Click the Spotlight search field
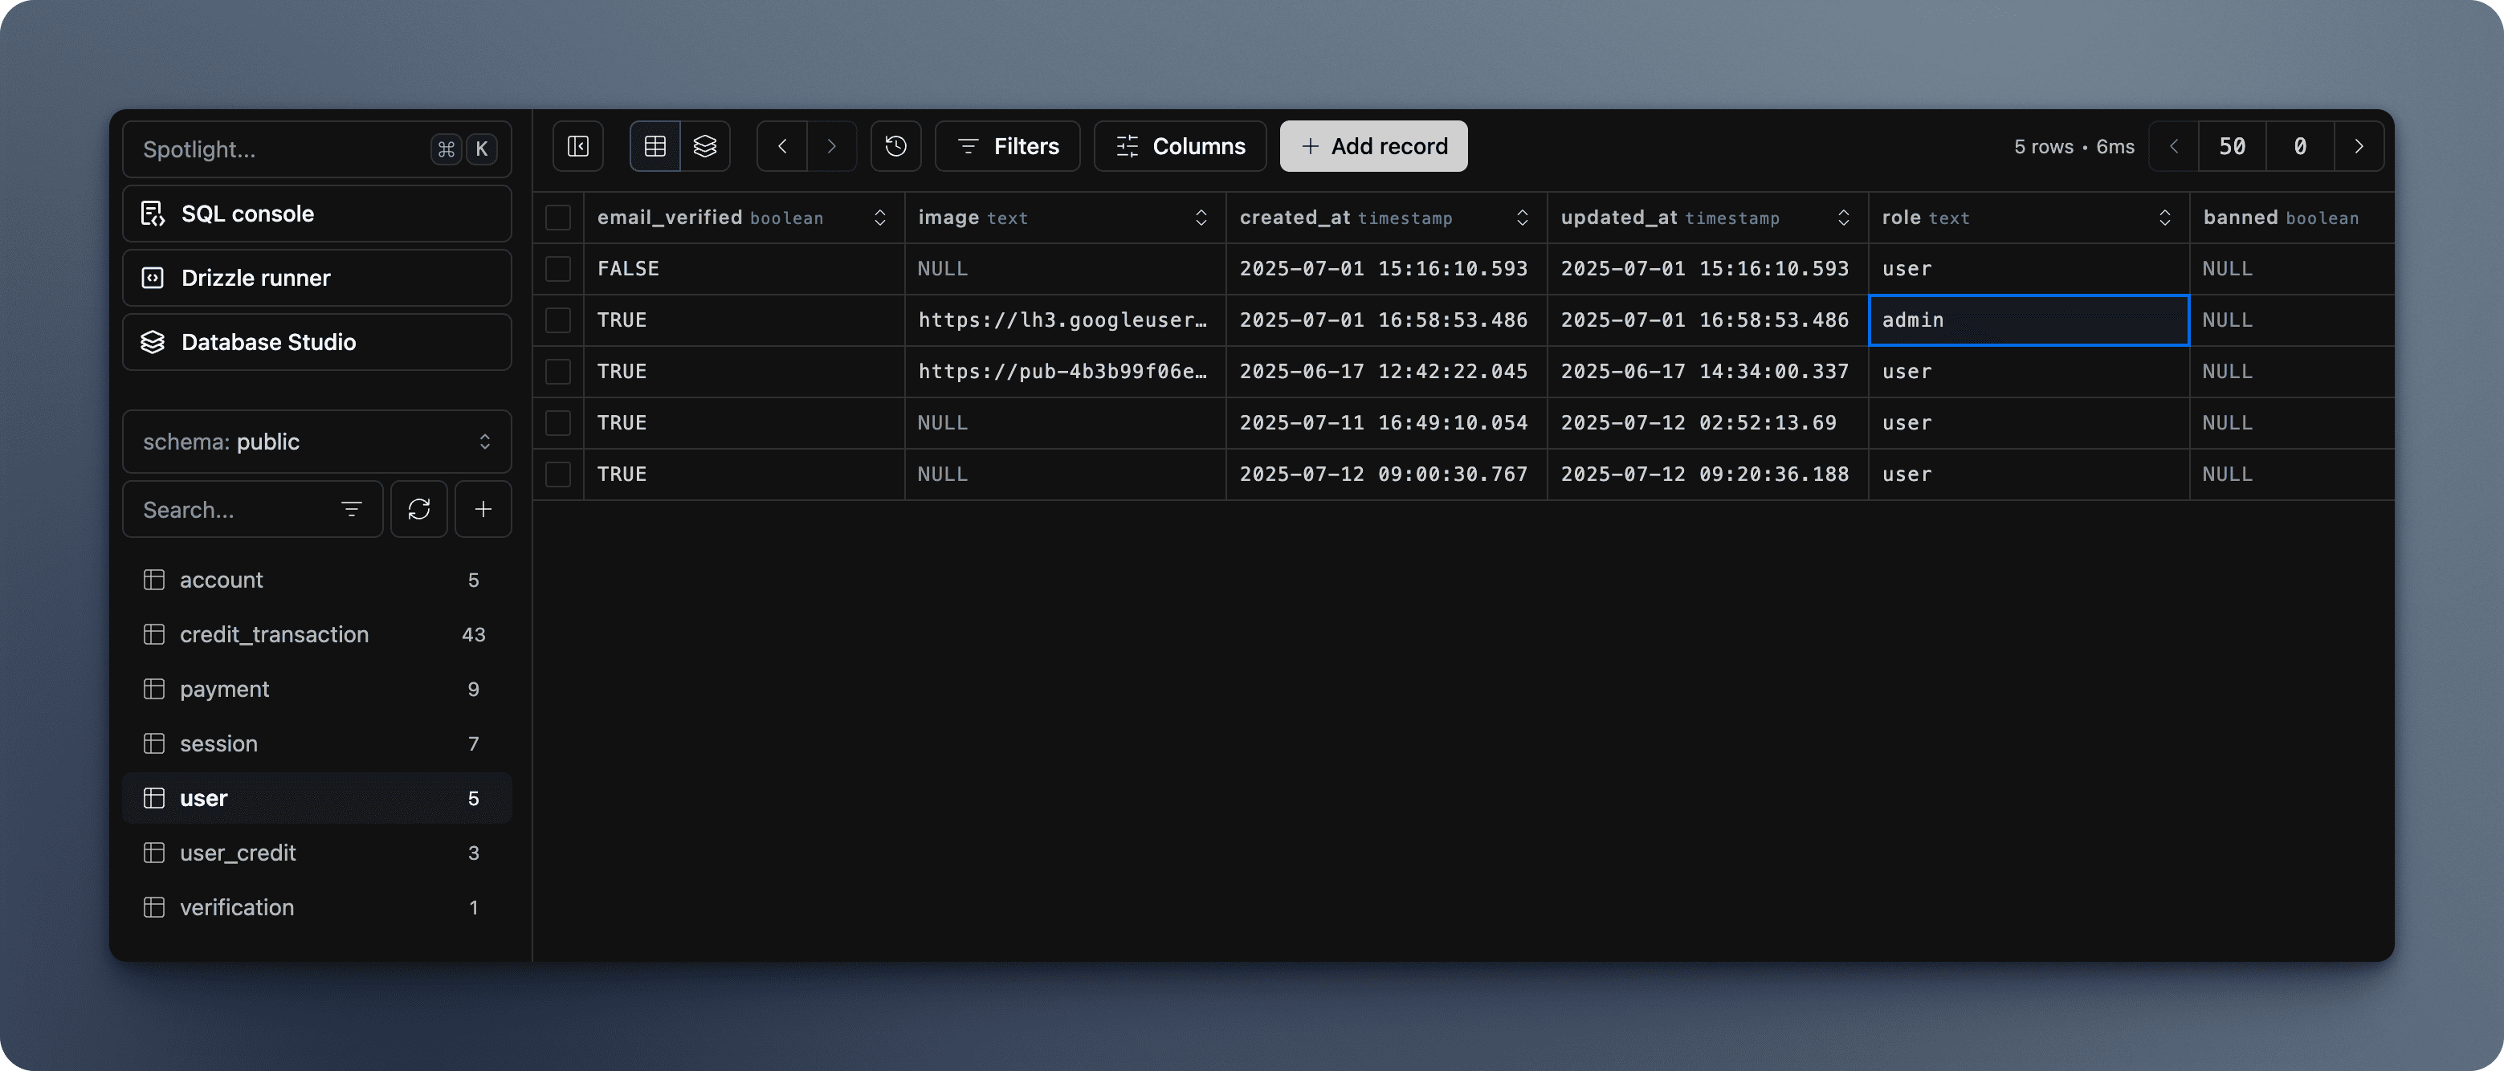 [282, 149]
